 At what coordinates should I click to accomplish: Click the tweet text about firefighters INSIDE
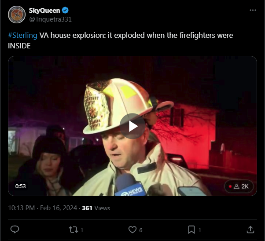pyautogui.click(x=120, y=40)
